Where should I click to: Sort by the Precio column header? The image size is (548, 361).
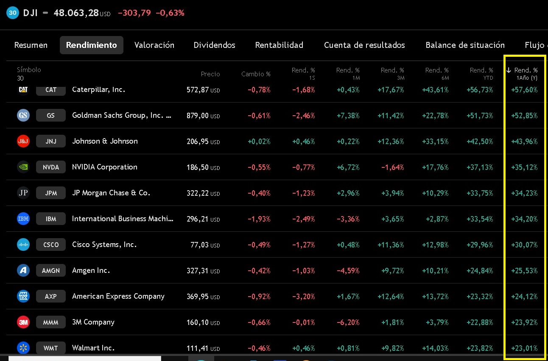[x=210, y=74]
